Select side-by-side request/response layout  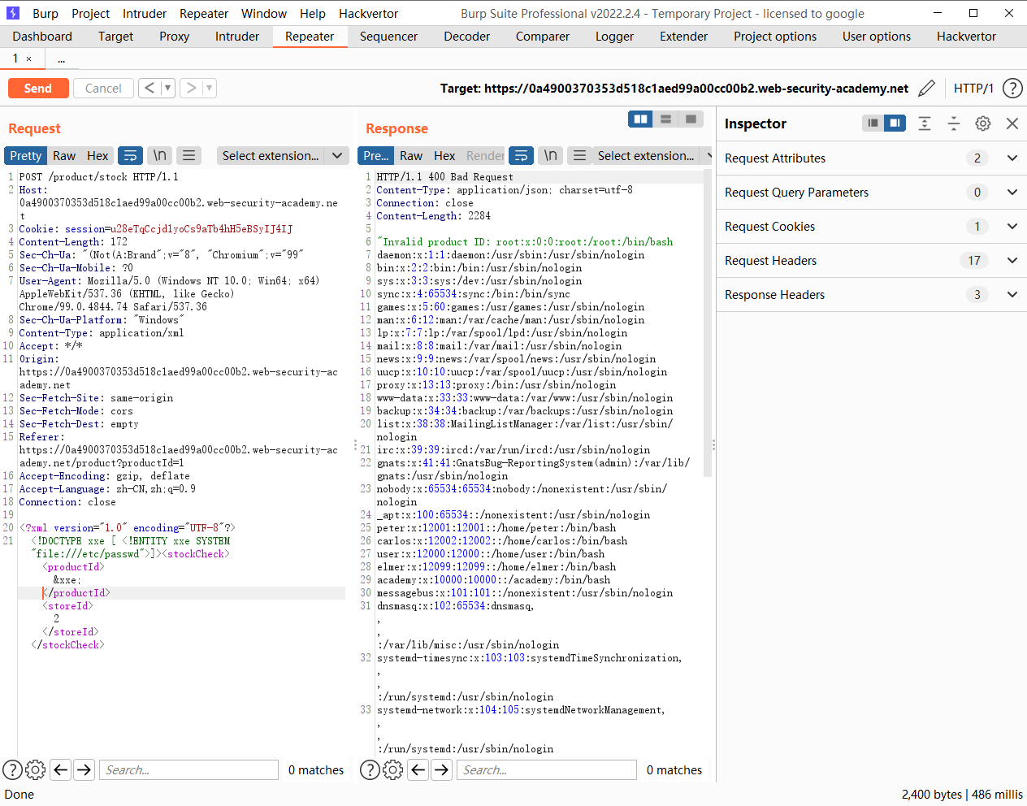640,119
